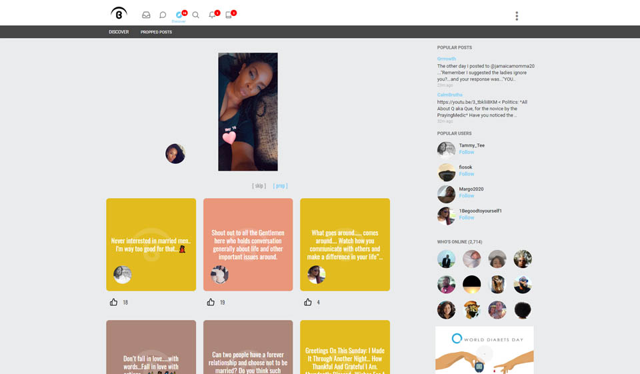Viewport: 640px width, 374px height.
Task: Open Grrrowth's popular post link
Action: [447, 59]
